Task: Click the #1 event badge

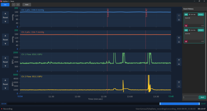Action: click(x=186, y=30)
